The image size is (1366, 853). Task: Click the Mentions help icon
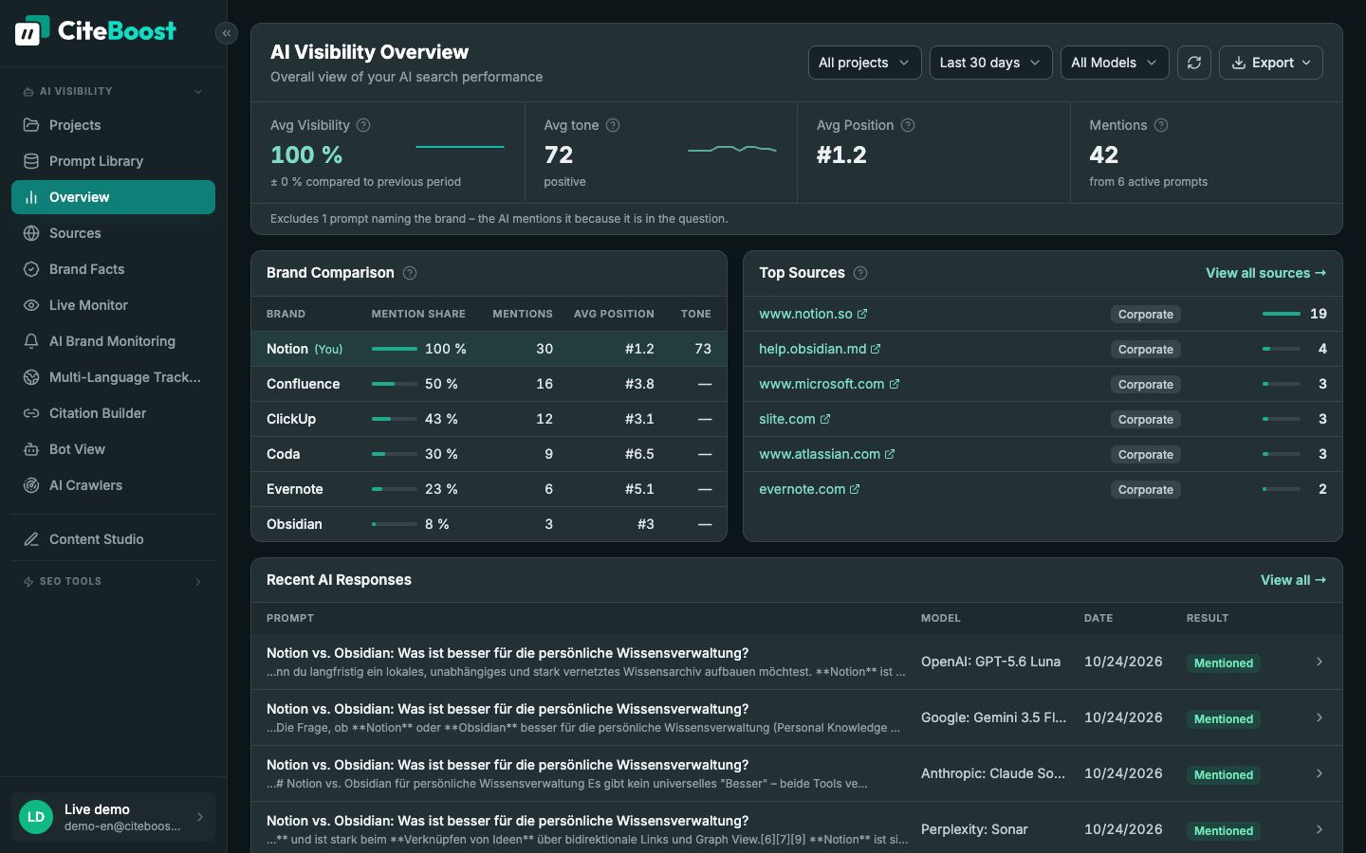(1161, 125)
